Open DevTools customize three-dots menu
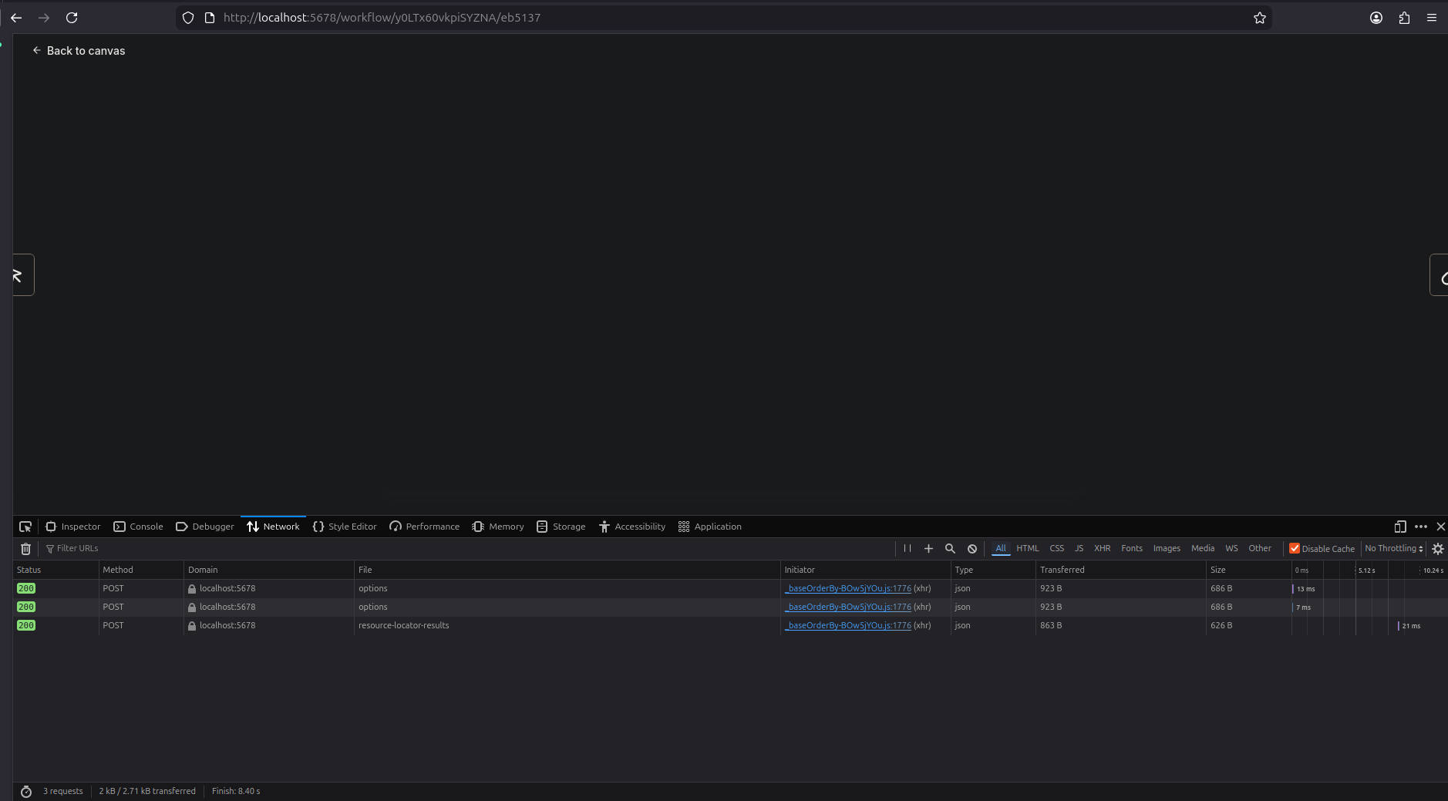 [1421, 527]
